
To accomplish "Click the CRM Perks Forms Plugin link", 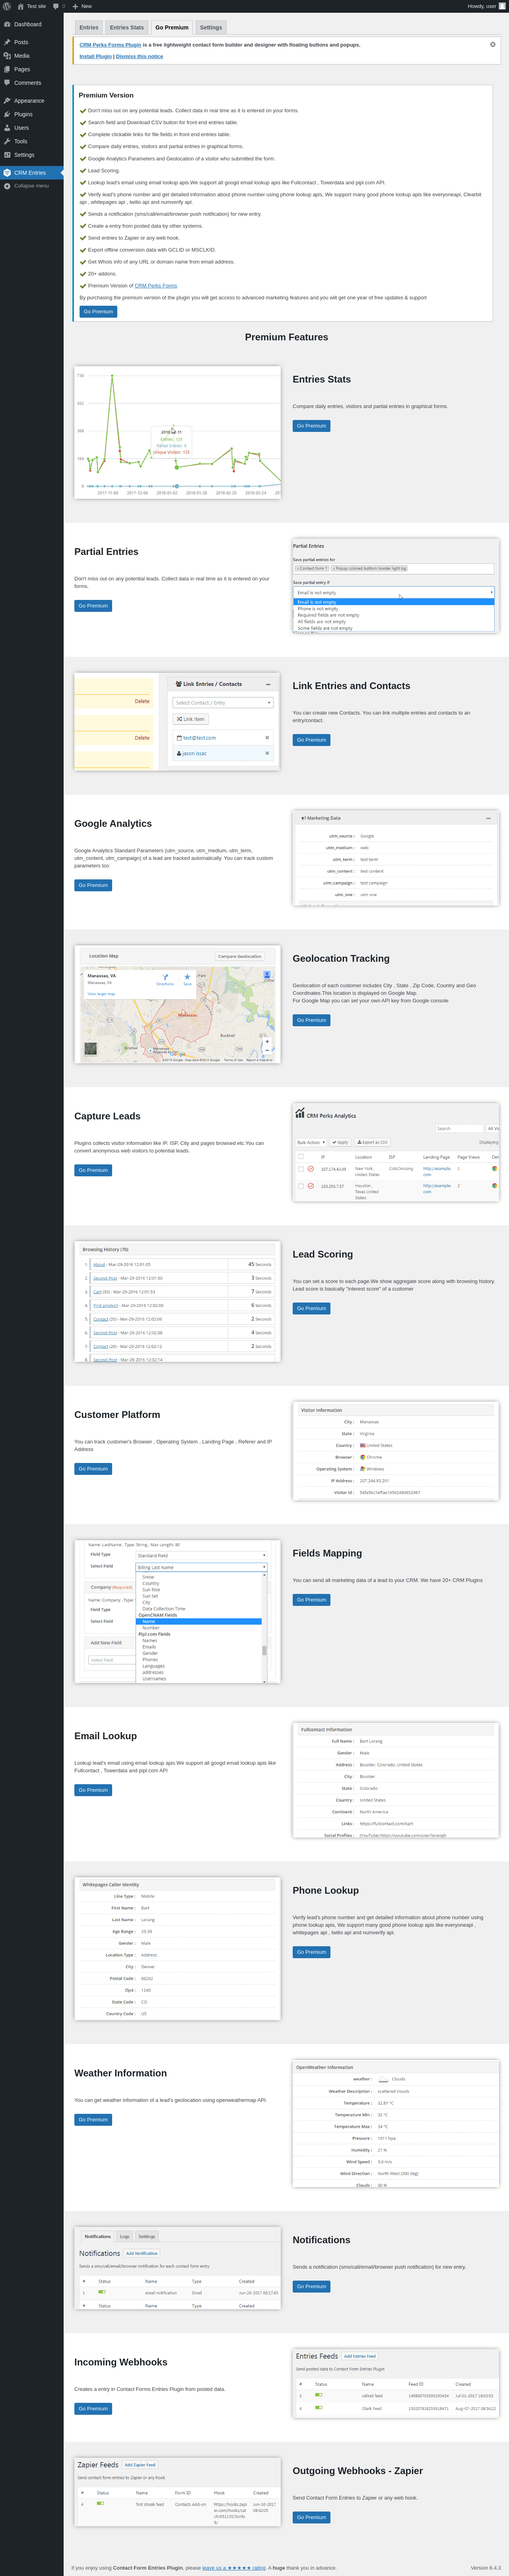I will point(110,45).
